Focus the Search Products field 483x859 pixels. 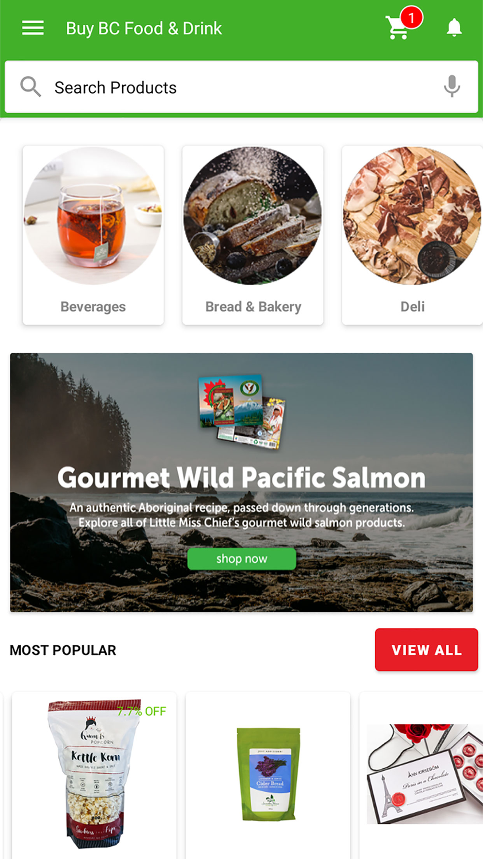[x=241, y=87]
